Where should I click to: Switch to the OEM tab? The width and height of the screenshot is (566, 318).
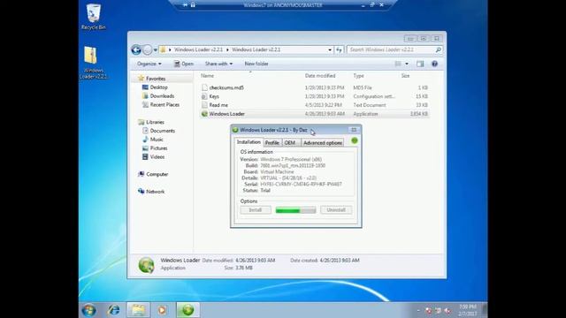pos(290,143)
